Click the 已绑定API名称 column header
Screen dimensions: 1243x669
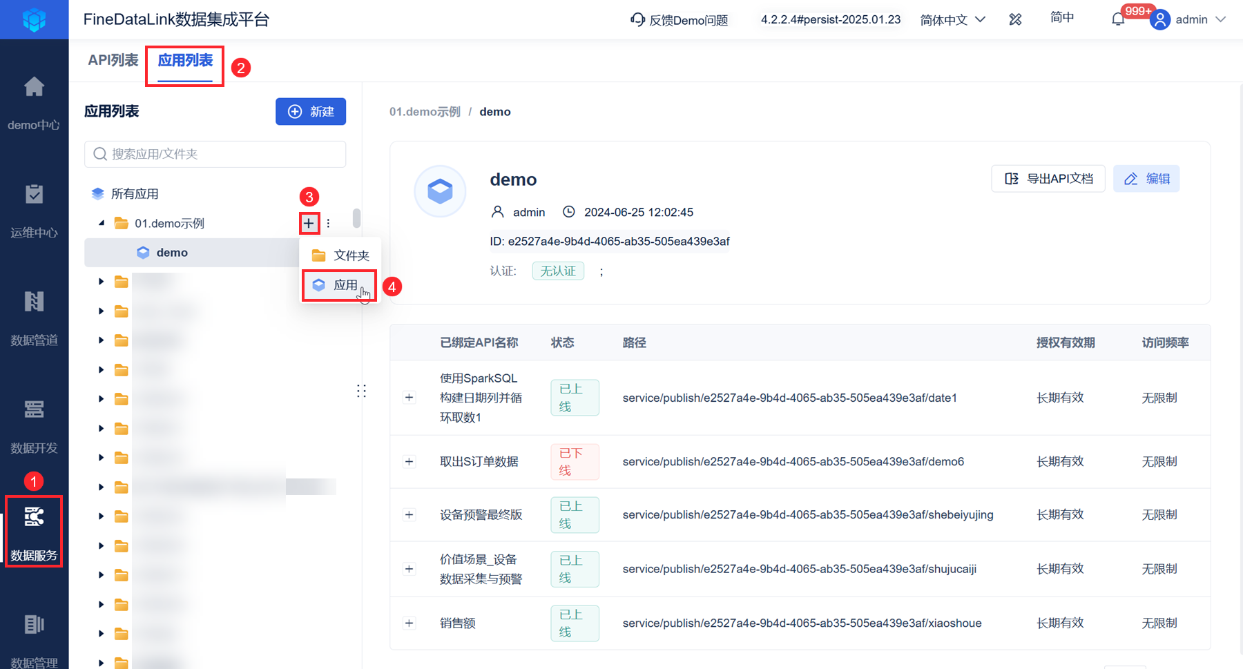coord(479,343)
